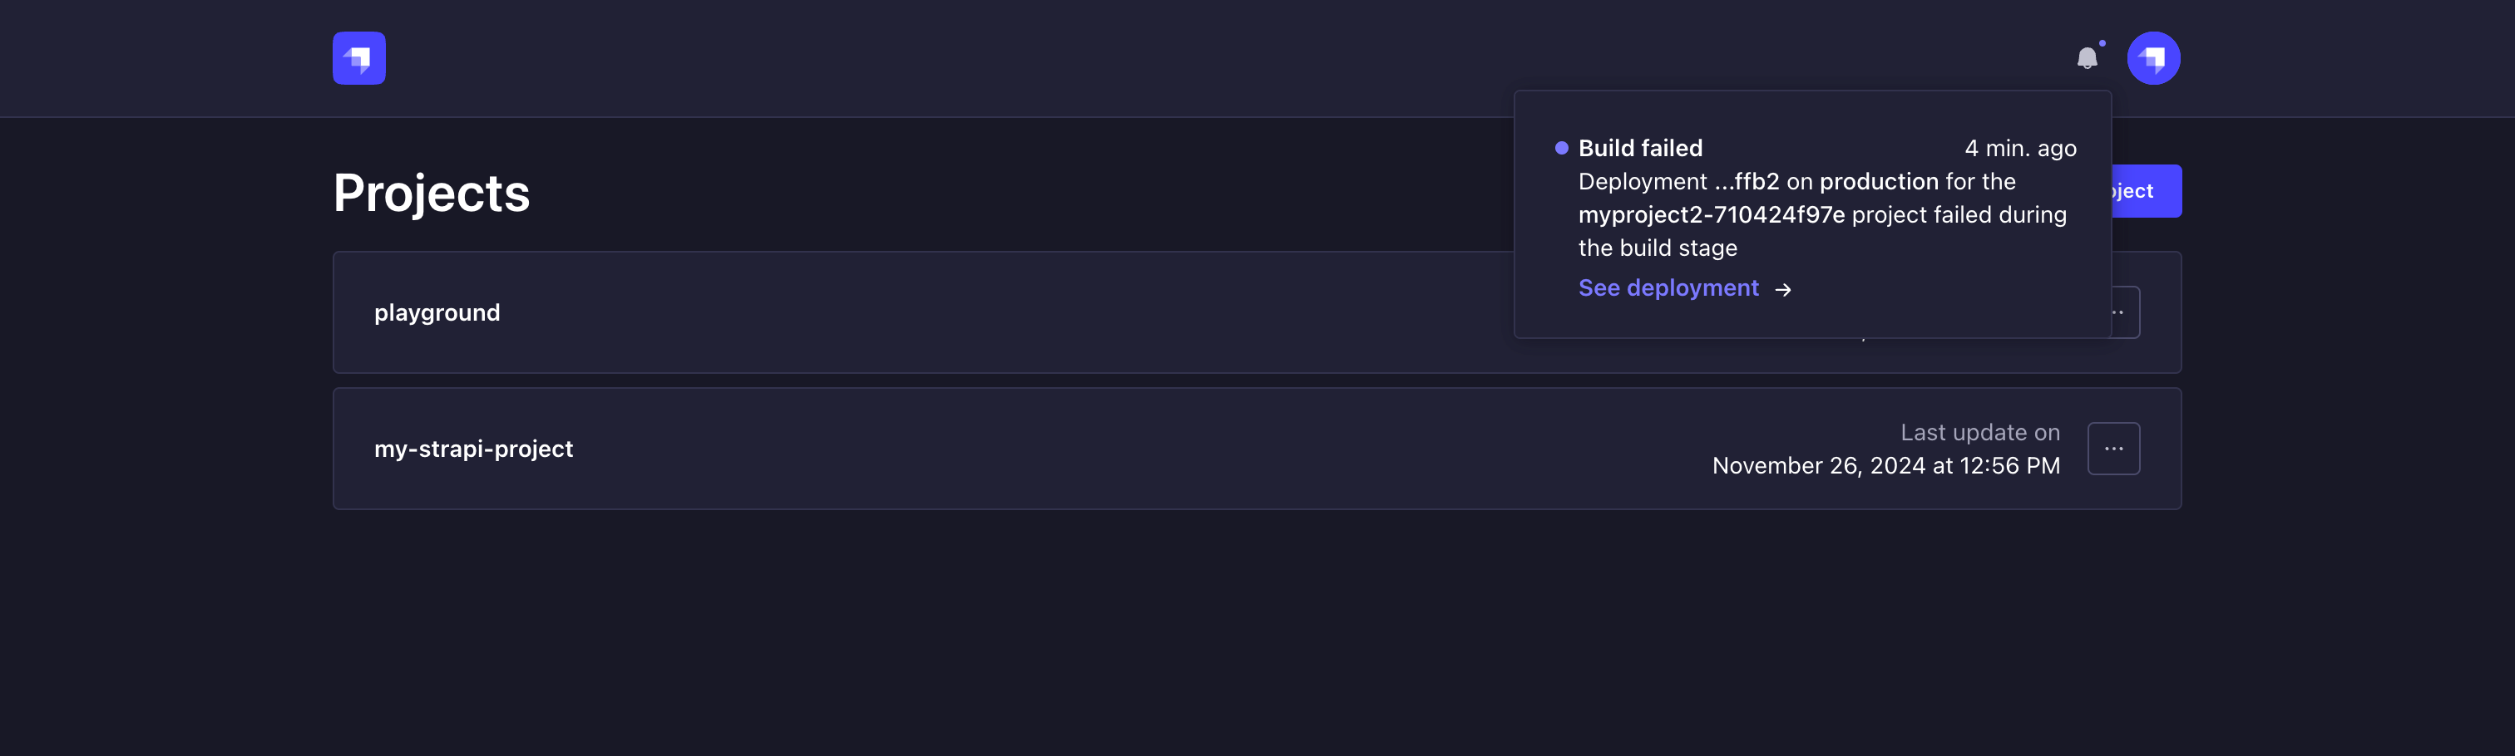Open the options menu for the playground project
The width and height of the screenshot is (2515, 756).
[x=2115, y=312]
